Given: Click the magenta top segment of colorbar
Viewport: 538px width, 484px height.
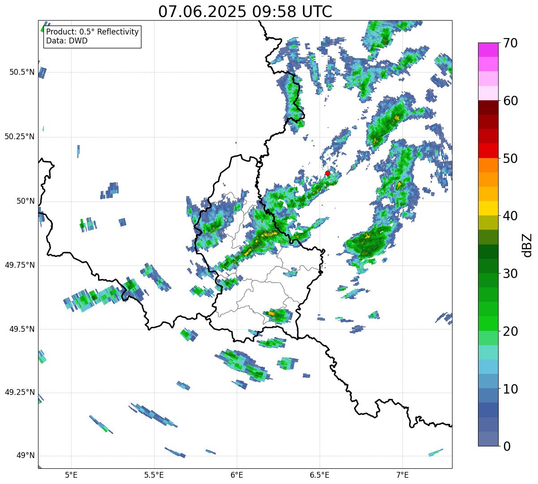Looking at the screenshot, I should pyautogui.click(x=488, y=50).
